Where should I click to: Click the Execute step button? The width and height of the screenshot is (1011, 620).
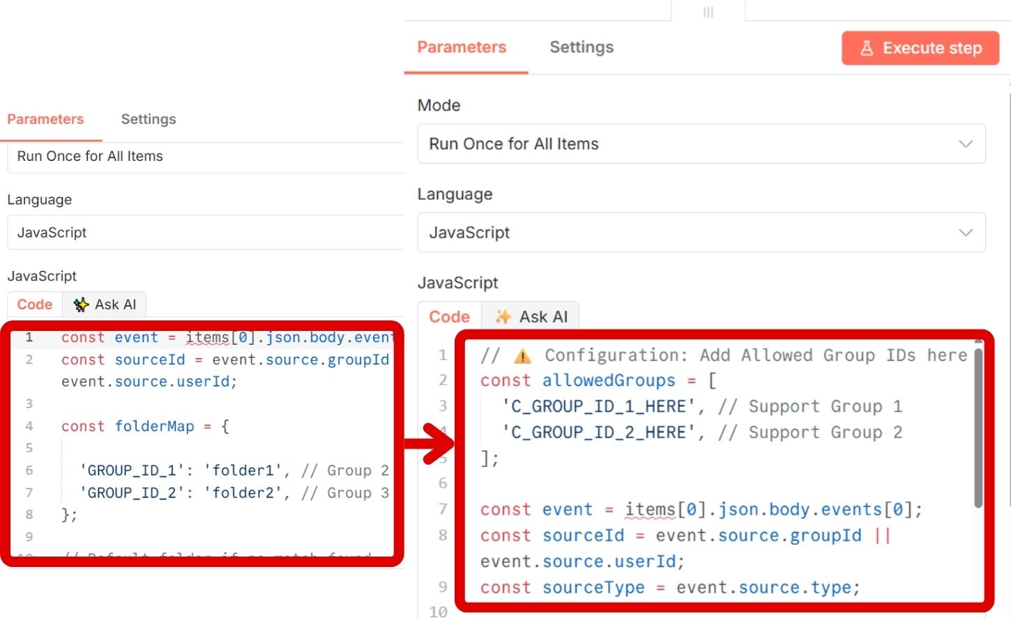coord(920,48)
